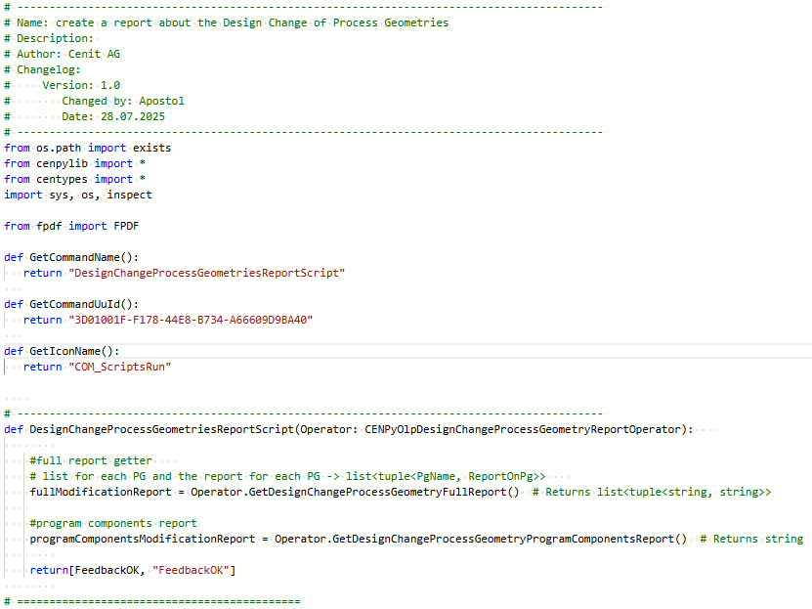812x609 pixels.
Task: Click the "Date: 28.07.2025" comment line
Action: (x=113, y=116)
